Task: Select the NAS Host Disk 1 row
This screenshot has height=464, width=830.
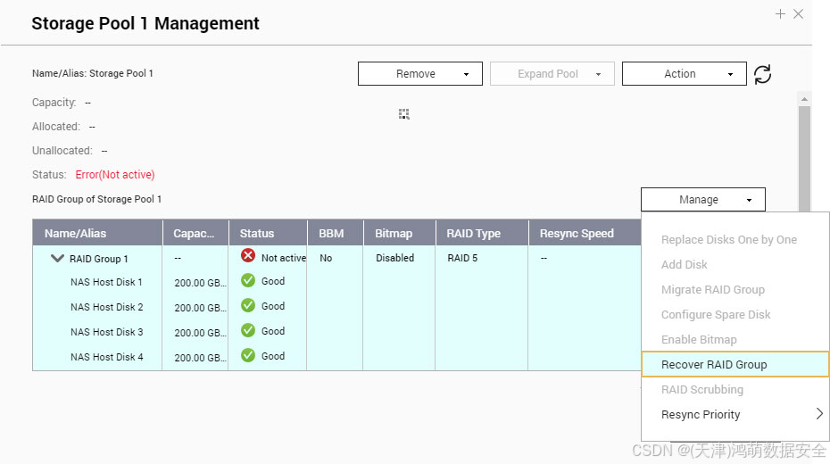Action: point(106,282)
